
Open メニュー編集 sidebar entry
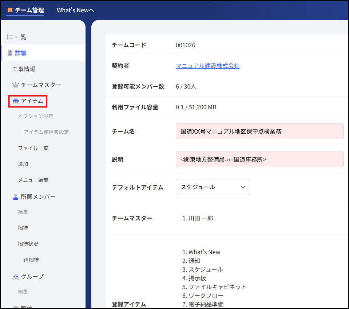pos(33,180)
